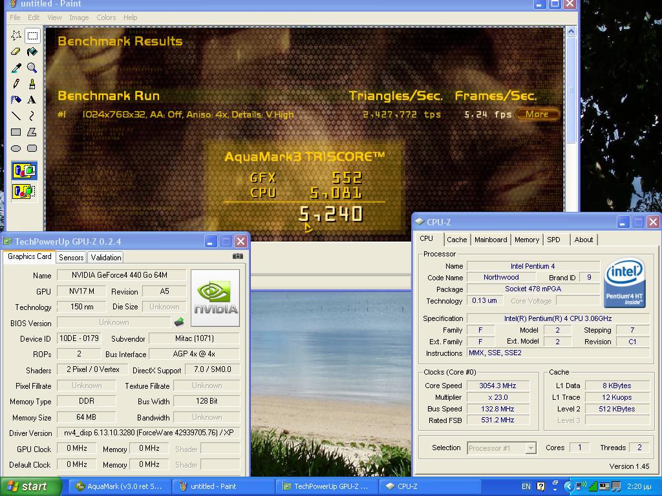662x496 pixels.
Task: Open Paint Edit menu
Action: (34, 17)
